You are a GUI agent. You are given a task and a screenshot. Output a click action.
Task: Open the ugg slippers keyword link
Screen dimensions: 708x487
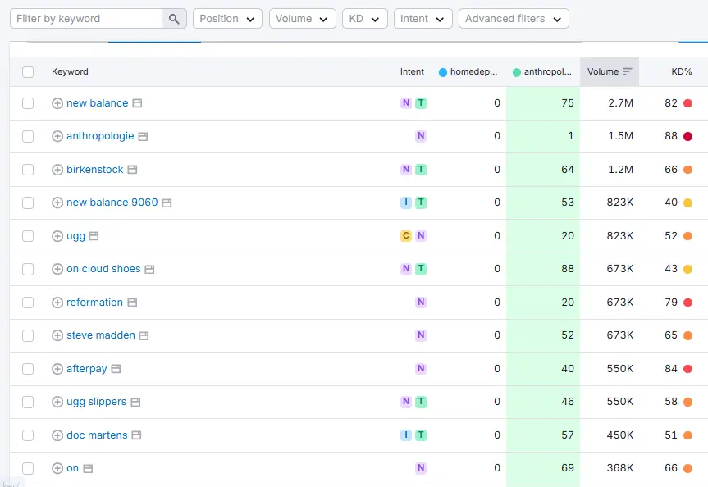click(96, 402)
